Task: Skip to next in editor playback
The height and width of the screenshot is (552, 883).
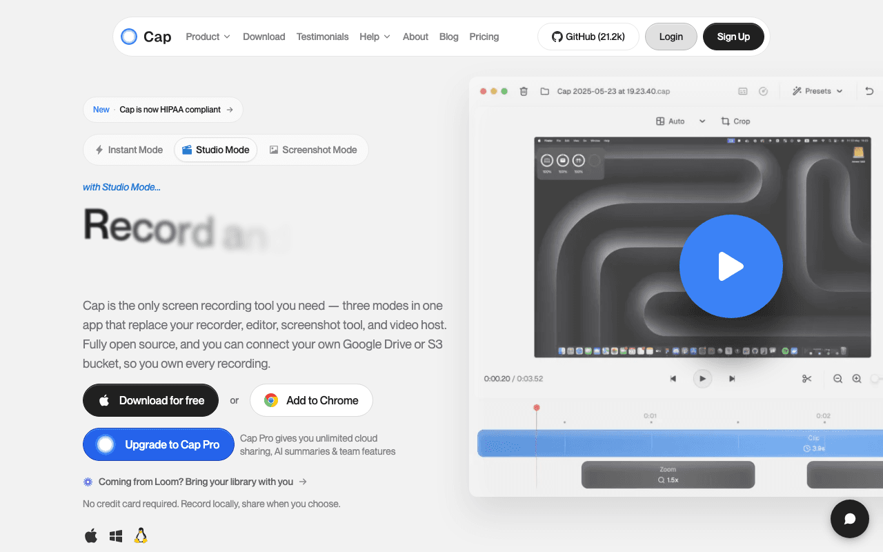Action: (732, 379)
